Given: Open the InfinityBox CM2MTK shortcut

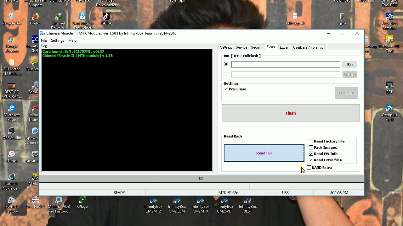Looking at the screenshot, I should (x=201, y=205).
